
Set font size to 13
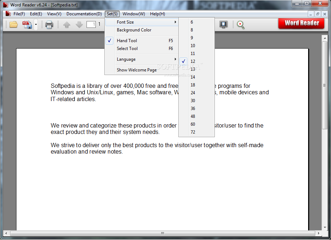point(197,69)
